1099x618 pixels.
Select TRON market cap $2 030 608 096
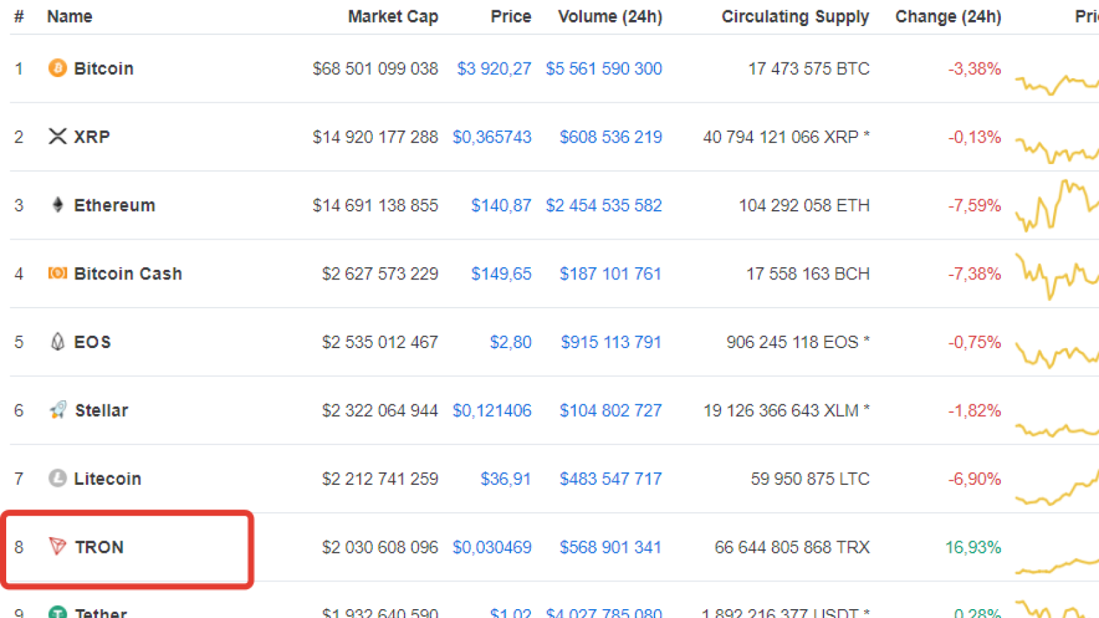click(381, 547)
